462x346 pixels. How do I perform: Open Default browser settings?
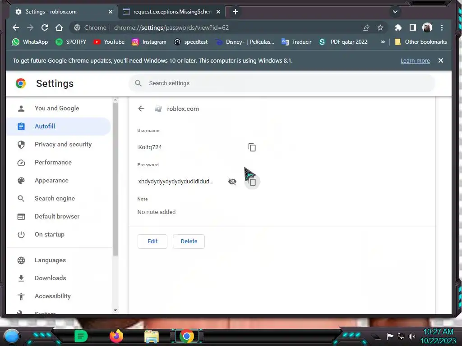tap(58, 217)
